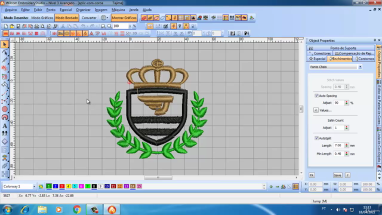Open the Windows Start button
The image size is (382, 215).
pyautogui.click(x=7, y=210)
